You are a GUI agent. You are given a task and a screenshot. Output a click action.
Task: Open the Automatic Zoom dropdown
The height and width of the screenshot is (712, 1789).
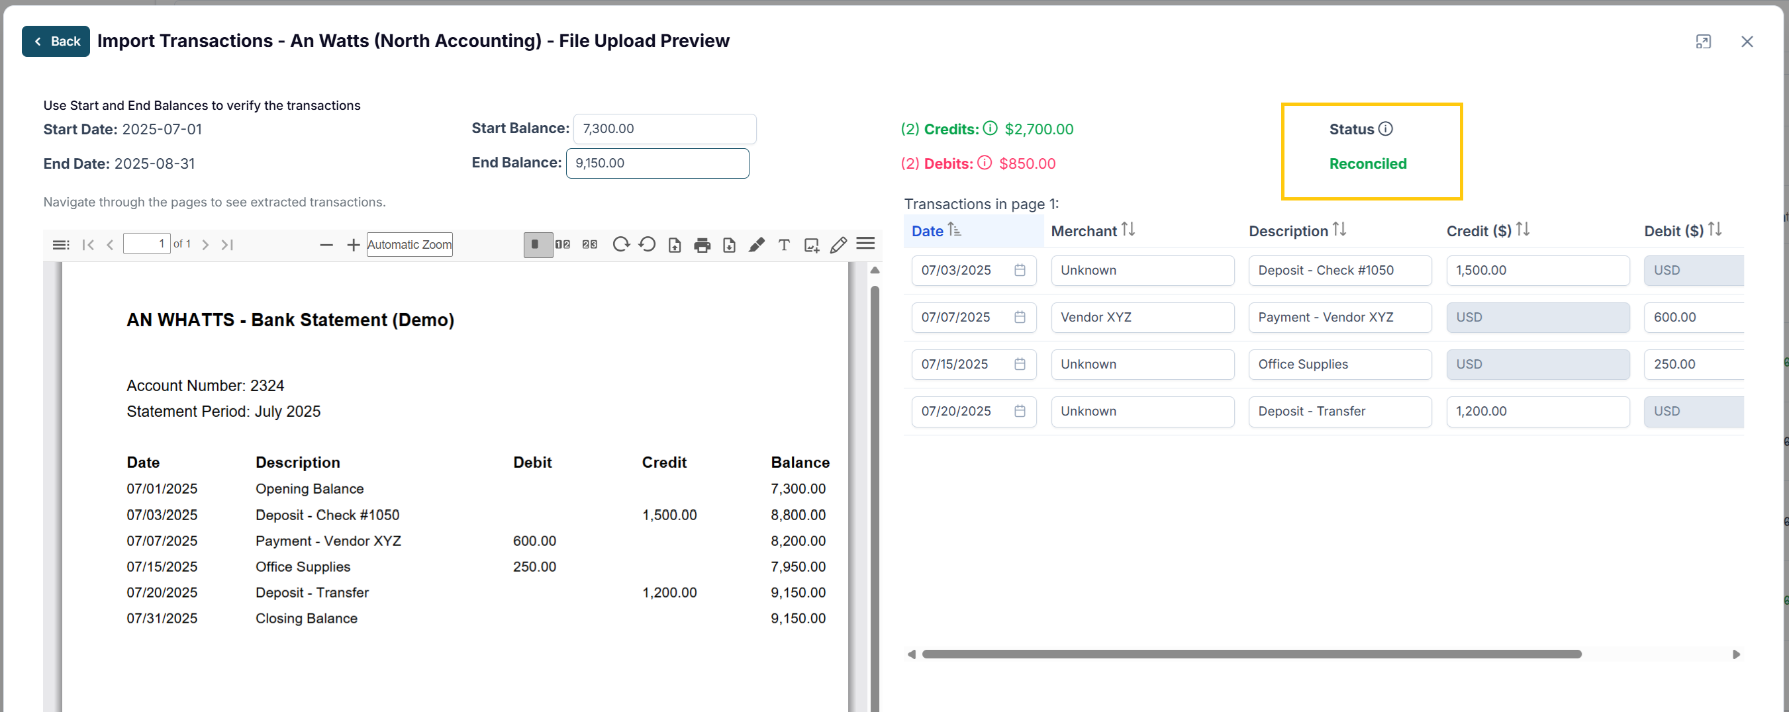pyautogui.click(x=409, y=245)
